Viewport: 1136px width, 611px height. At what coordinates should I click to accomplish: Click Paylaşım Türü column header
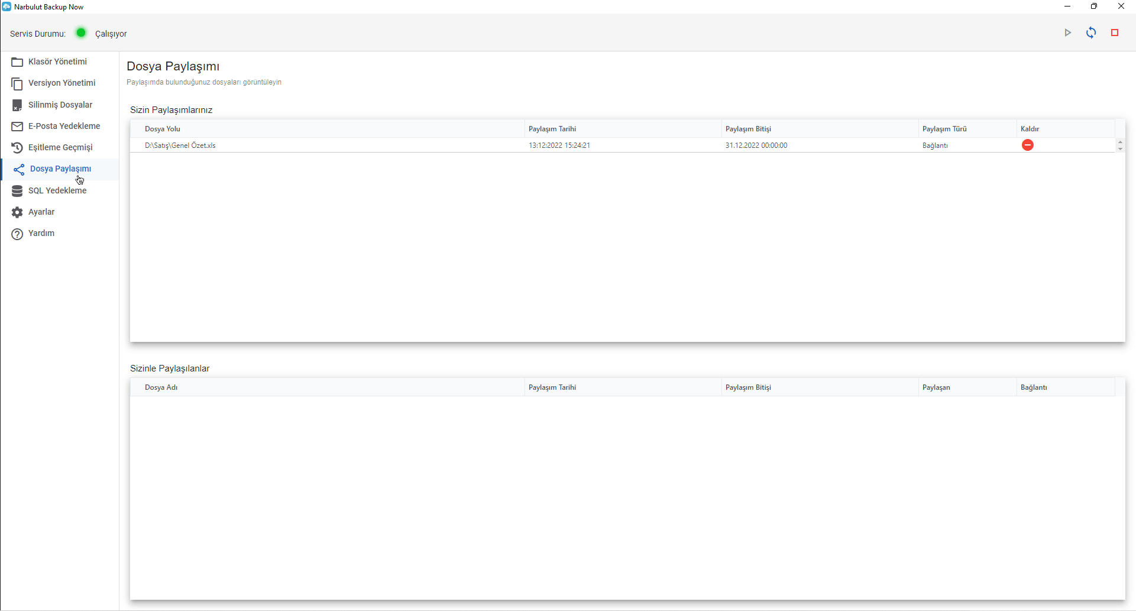[944, 129]
